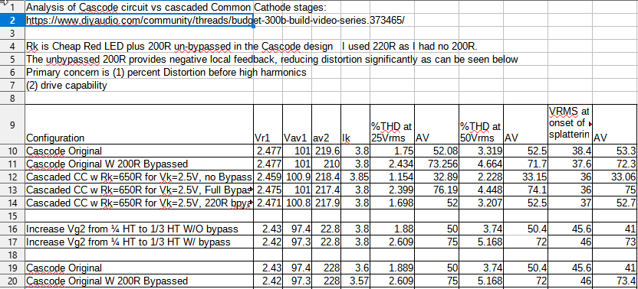Select the 217.9 av2 cell

[x=326, y=203]
